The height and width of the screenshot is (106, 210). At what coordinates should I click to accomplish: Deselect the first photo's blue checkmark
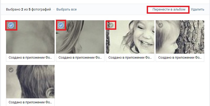pyautogui.click(x=11, y=25)
